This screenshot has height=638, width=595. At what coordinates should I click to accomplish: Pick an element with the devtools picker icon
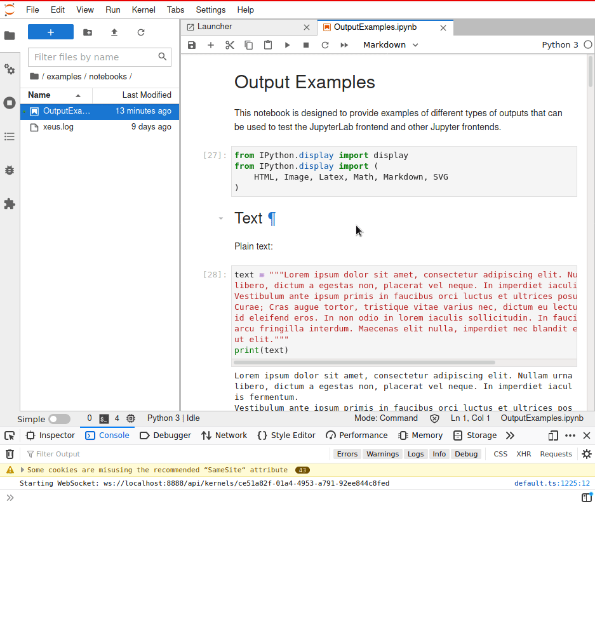point(10,435)
